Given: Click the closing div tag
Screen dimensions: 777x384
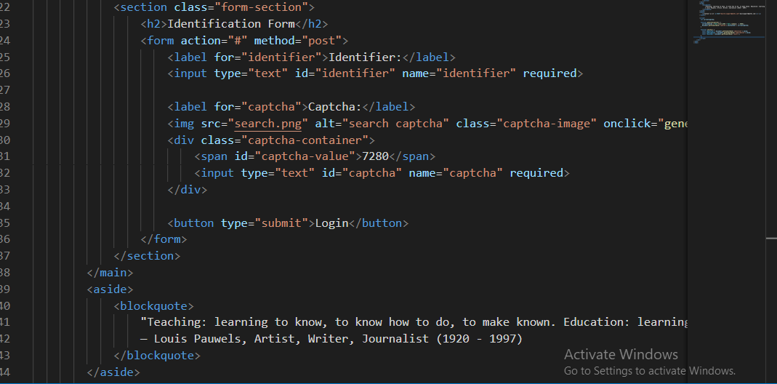Looking at the screenshot, I should (187, 190).
